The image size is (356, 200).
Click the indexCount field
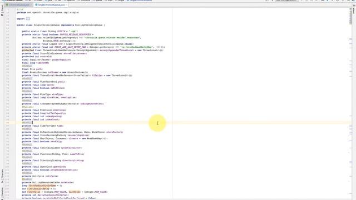click(52, 119)
